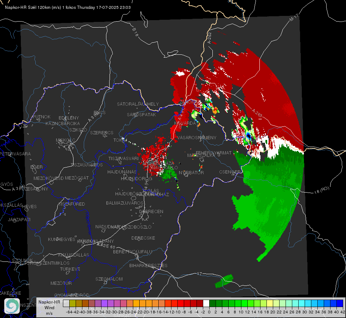Viewport: 346px width, 318px height.
Task: Select the EDELÉNY town label
Action: pos(69,118)
